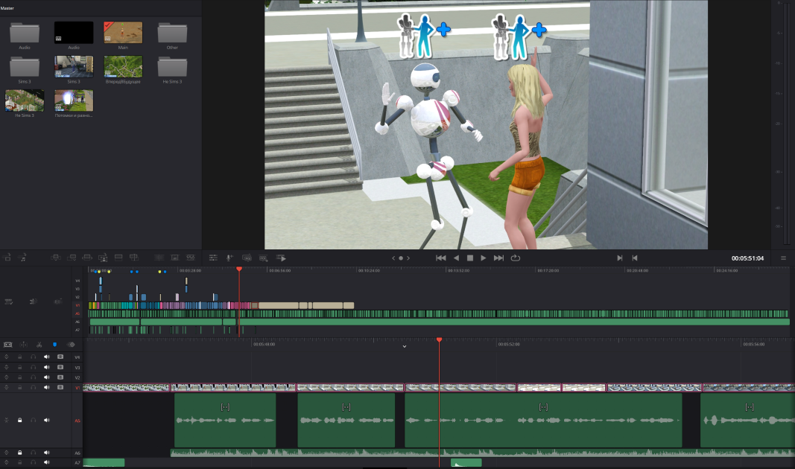
Task: Start forward playback
Action: click(484, 258)
